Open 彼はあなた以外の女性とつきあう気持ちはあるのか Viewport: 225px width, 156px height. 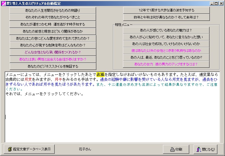click(x=166, y=51)
